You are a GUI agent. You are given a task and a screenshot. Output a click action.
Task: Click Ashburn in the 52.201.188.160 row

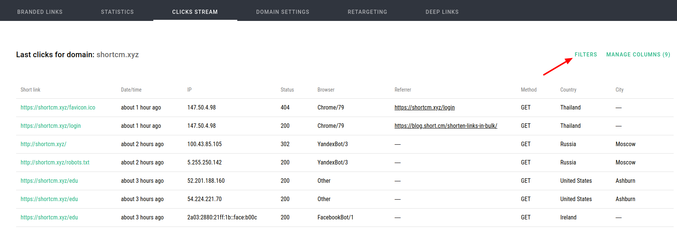625,181
